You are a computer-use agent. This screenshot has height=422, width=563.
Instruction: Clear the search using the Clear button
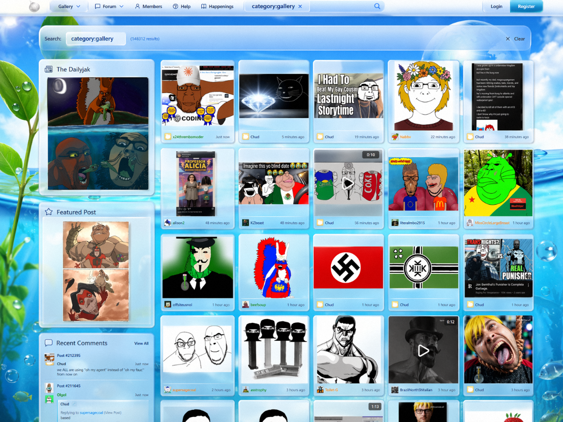pos(515,39)
